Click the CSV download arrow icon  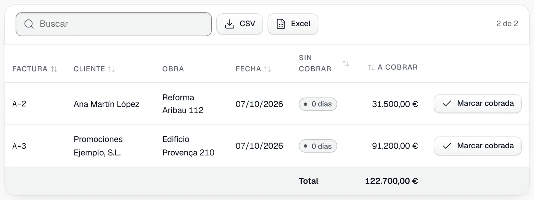coord(229,24)
